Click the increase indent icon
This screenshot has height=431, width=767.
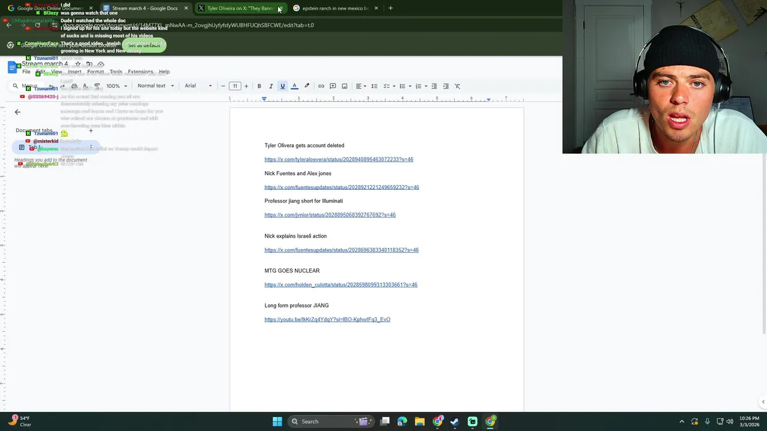tap(446, 86)
